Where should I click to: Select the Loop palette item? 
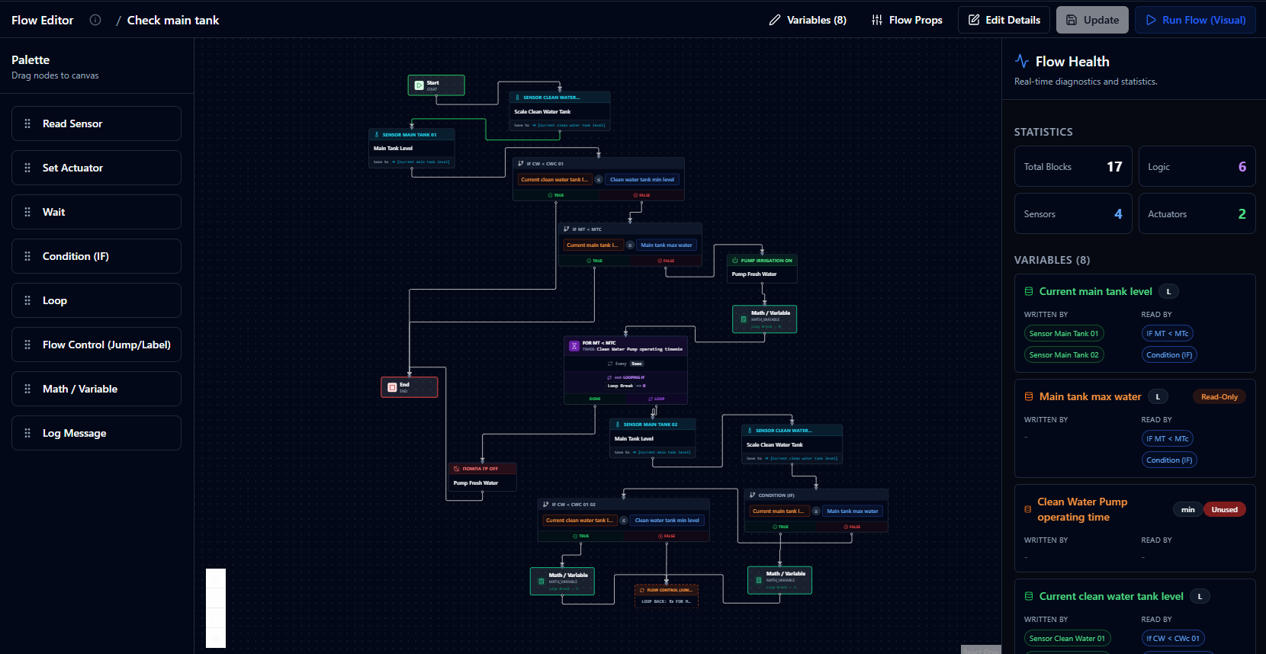[x=96, y=300]
